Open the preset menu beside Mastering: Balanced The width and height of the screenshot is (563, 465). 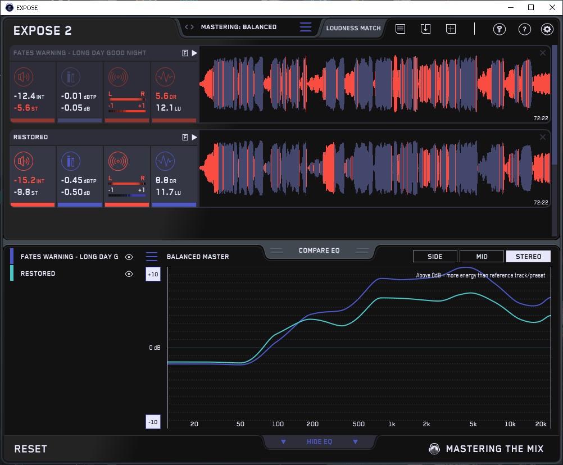point(306,27)
